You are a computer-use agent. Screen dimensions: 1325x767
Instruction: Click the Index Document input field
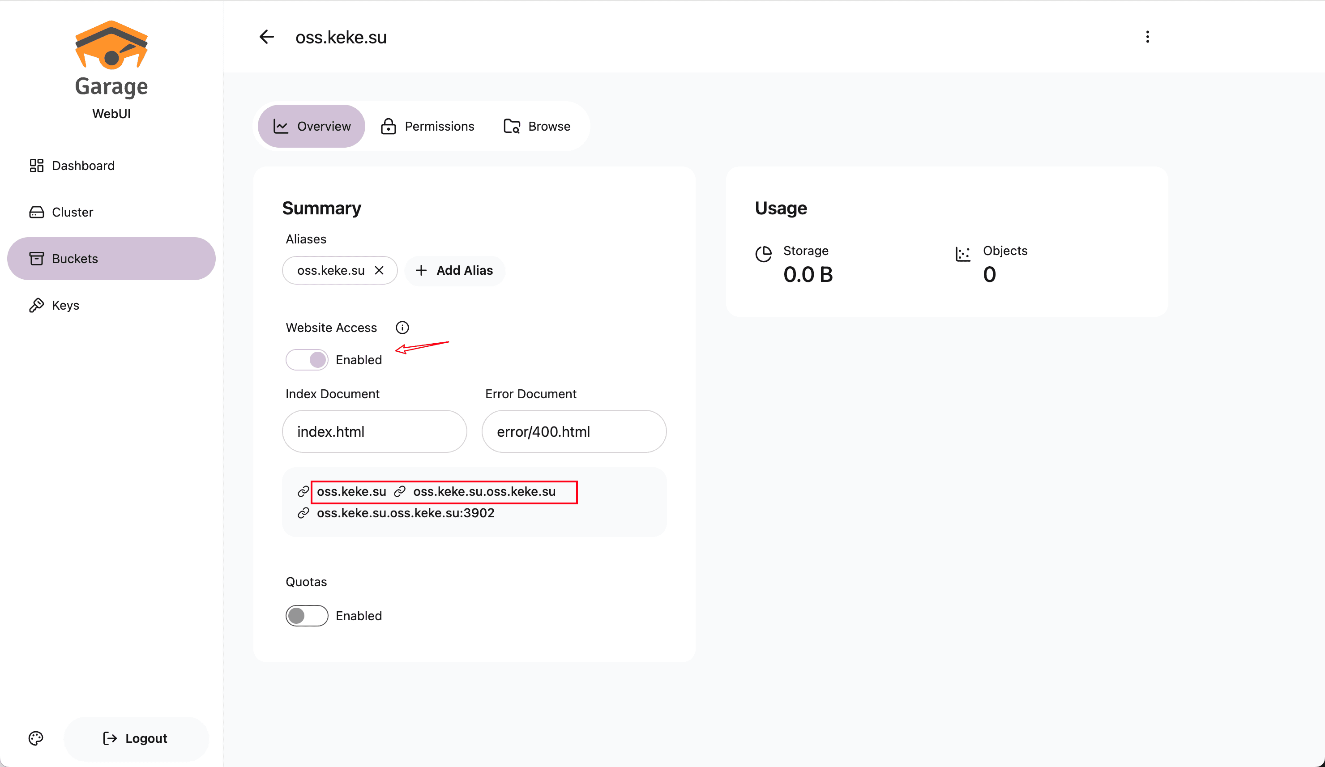(374, 431)
